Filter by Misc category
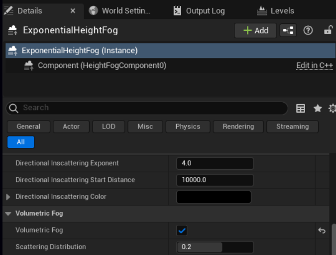Viewport: 336px width, 255px height. click(x=145, y=127)
